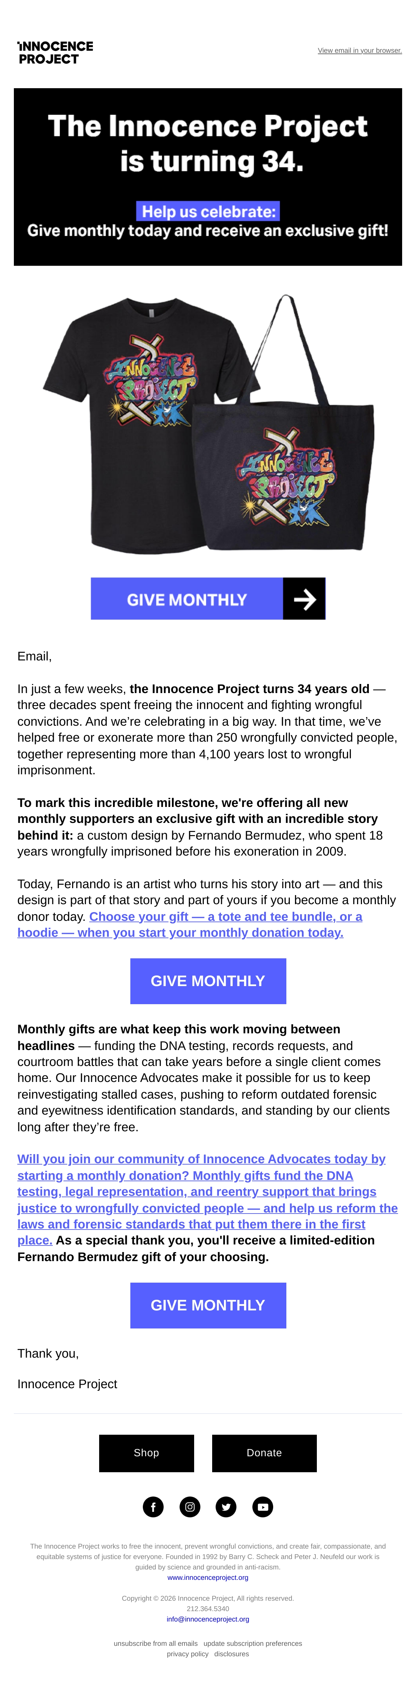
Task: Click the black Donate button
Action: click(x=265, y=1452)
